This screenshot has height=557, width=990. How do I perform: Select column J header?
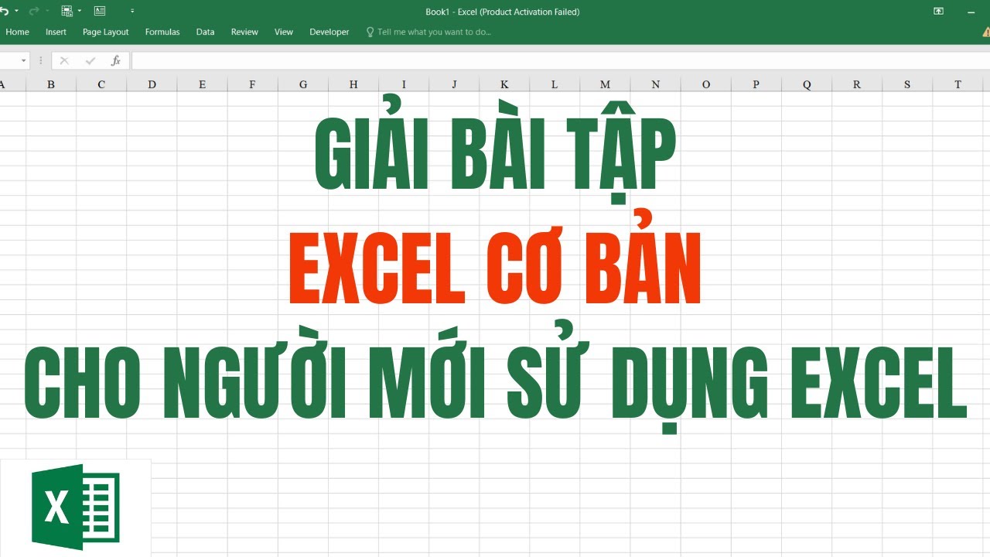(454, 84)
